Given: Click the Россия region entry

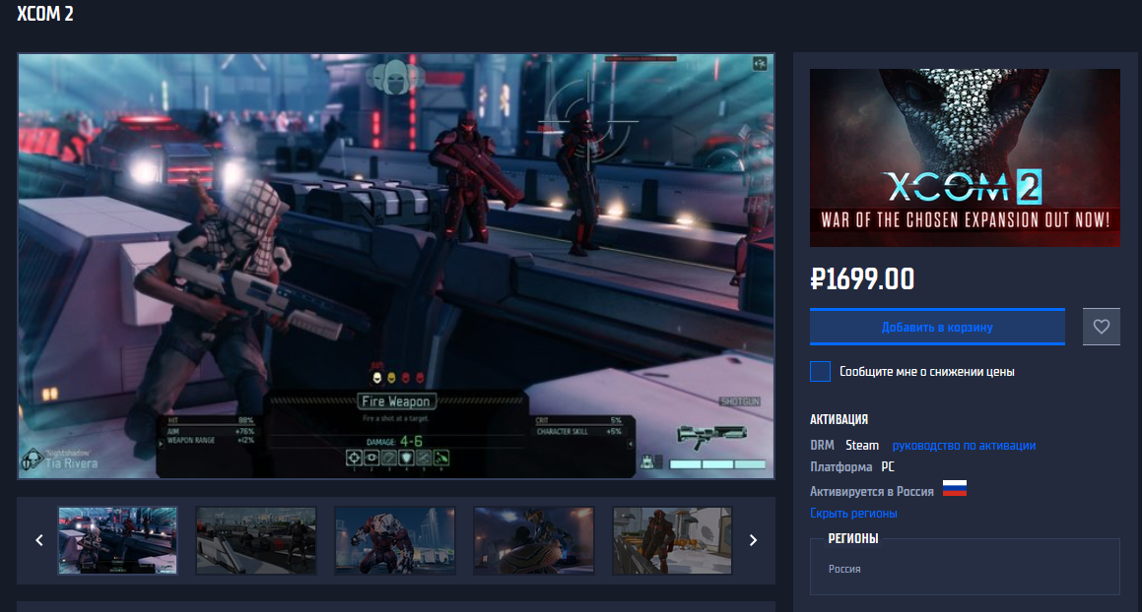Looking at the screenshot, I should (844, 569).
